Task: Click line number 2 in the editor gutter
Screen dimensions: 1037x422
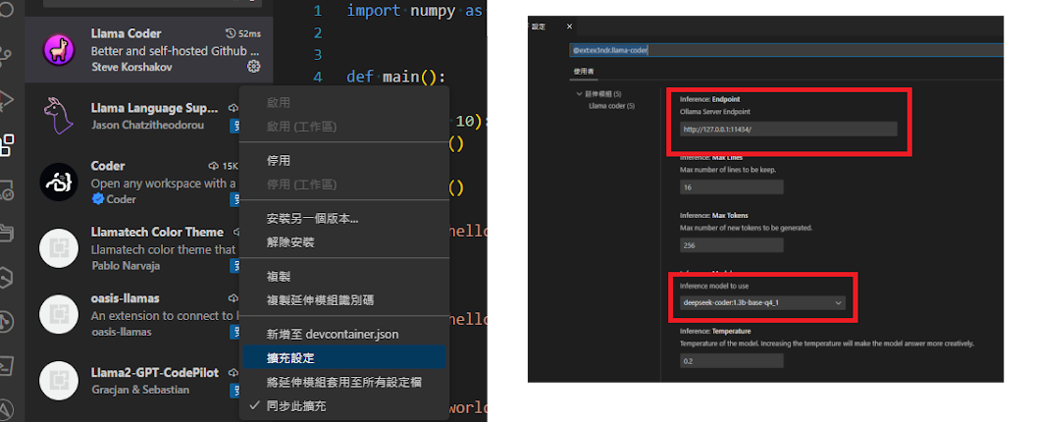Action: [x=318, y=32]
